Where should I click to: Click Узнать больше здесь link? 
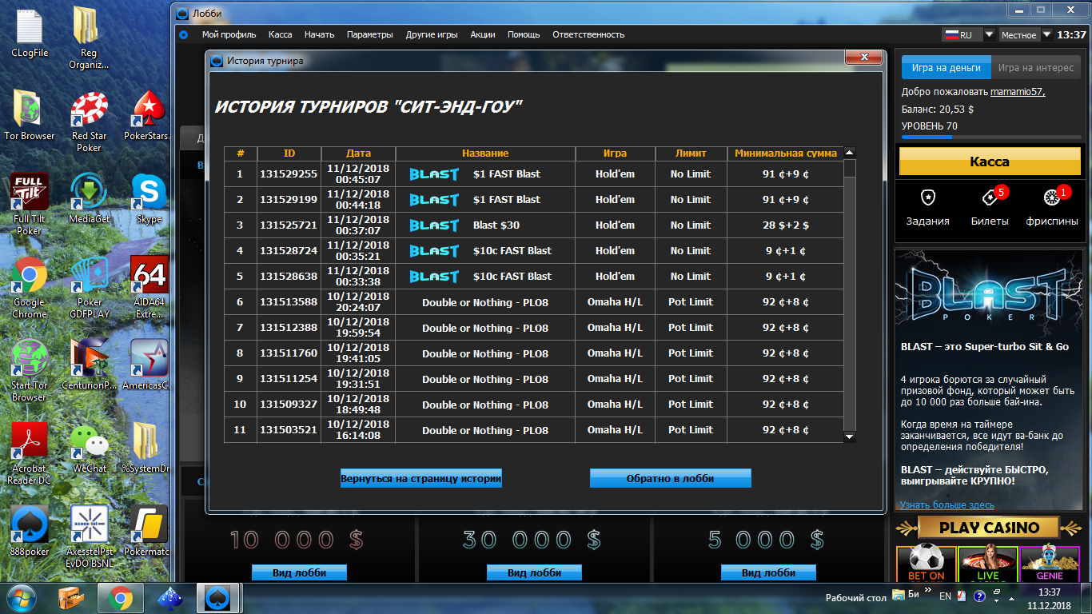pyautogui.click(x=947, y=504)
